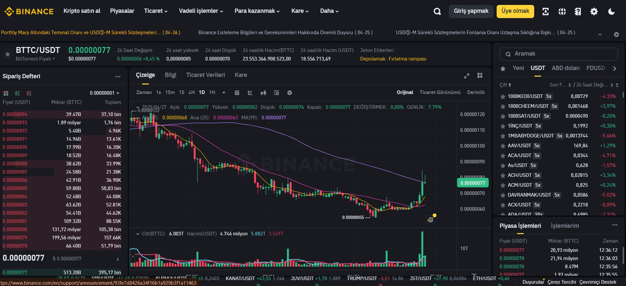Image resolution: width=626 pixels, height=286 pixels.
Task: Open the Ticaret Verileri tab
Action: click(x=205, y=75)
